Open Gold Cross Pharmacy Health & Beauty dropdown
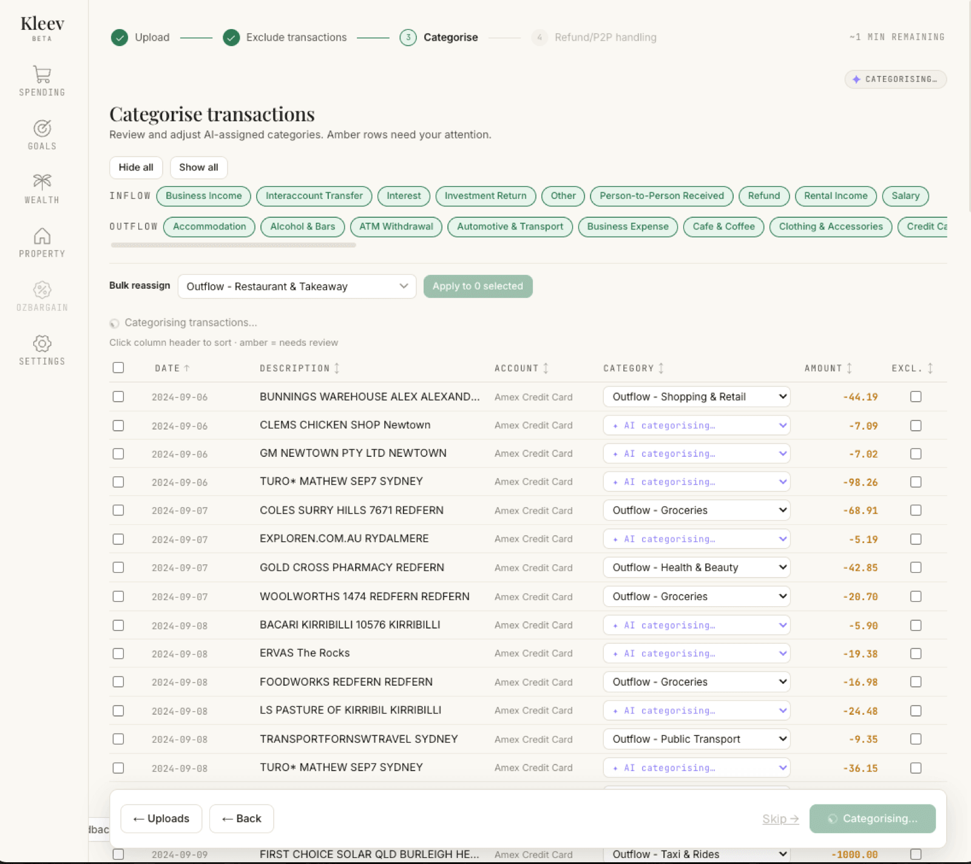 pos(697,567)
